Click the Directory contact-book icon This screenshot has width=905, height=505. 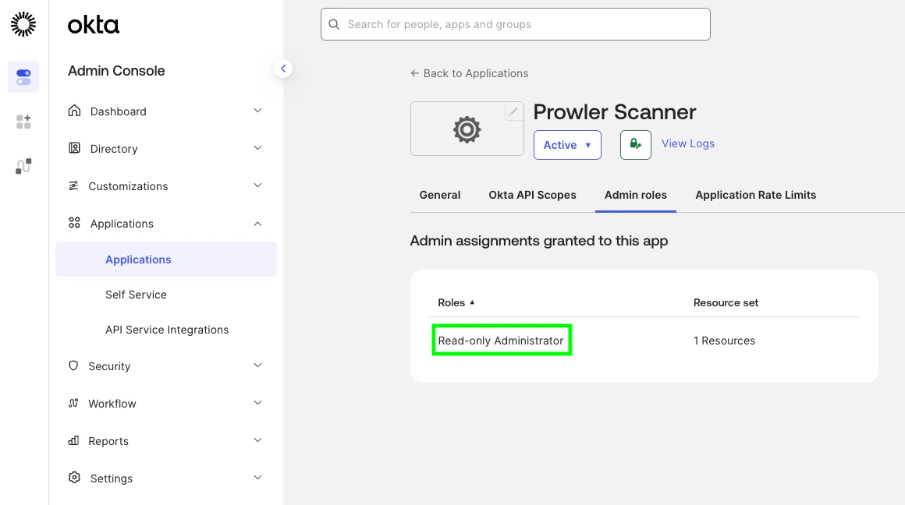point(74,148)
